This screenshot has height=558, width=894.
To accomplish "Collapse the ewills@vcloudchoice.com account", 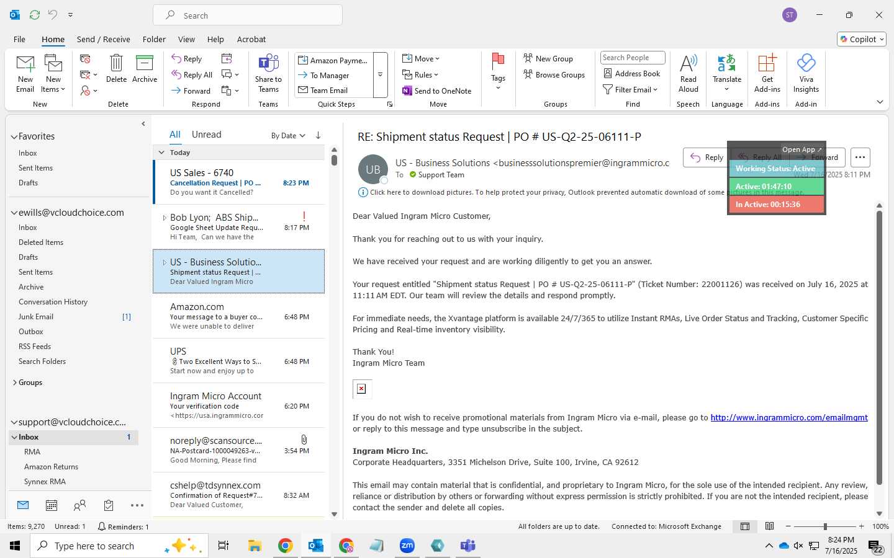I will 14,213.
